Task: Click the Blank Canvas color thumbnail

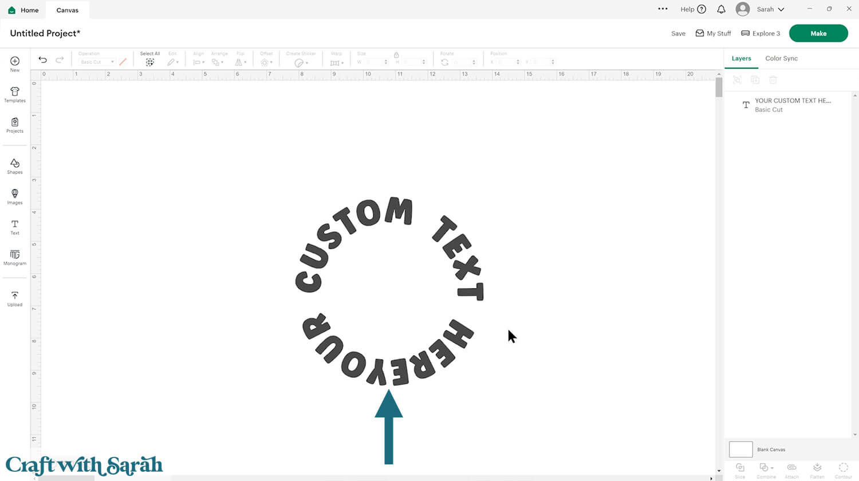Action: pyautogui.click(x=740, y=449)
